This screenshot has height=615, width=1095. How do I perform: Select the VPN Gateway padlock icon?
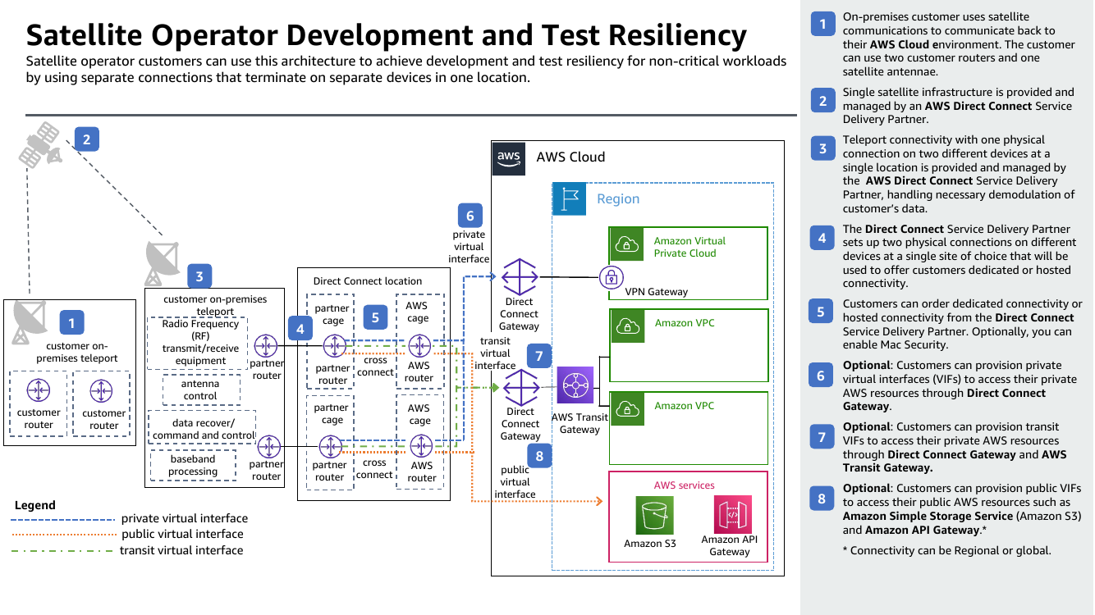[611, 277]
